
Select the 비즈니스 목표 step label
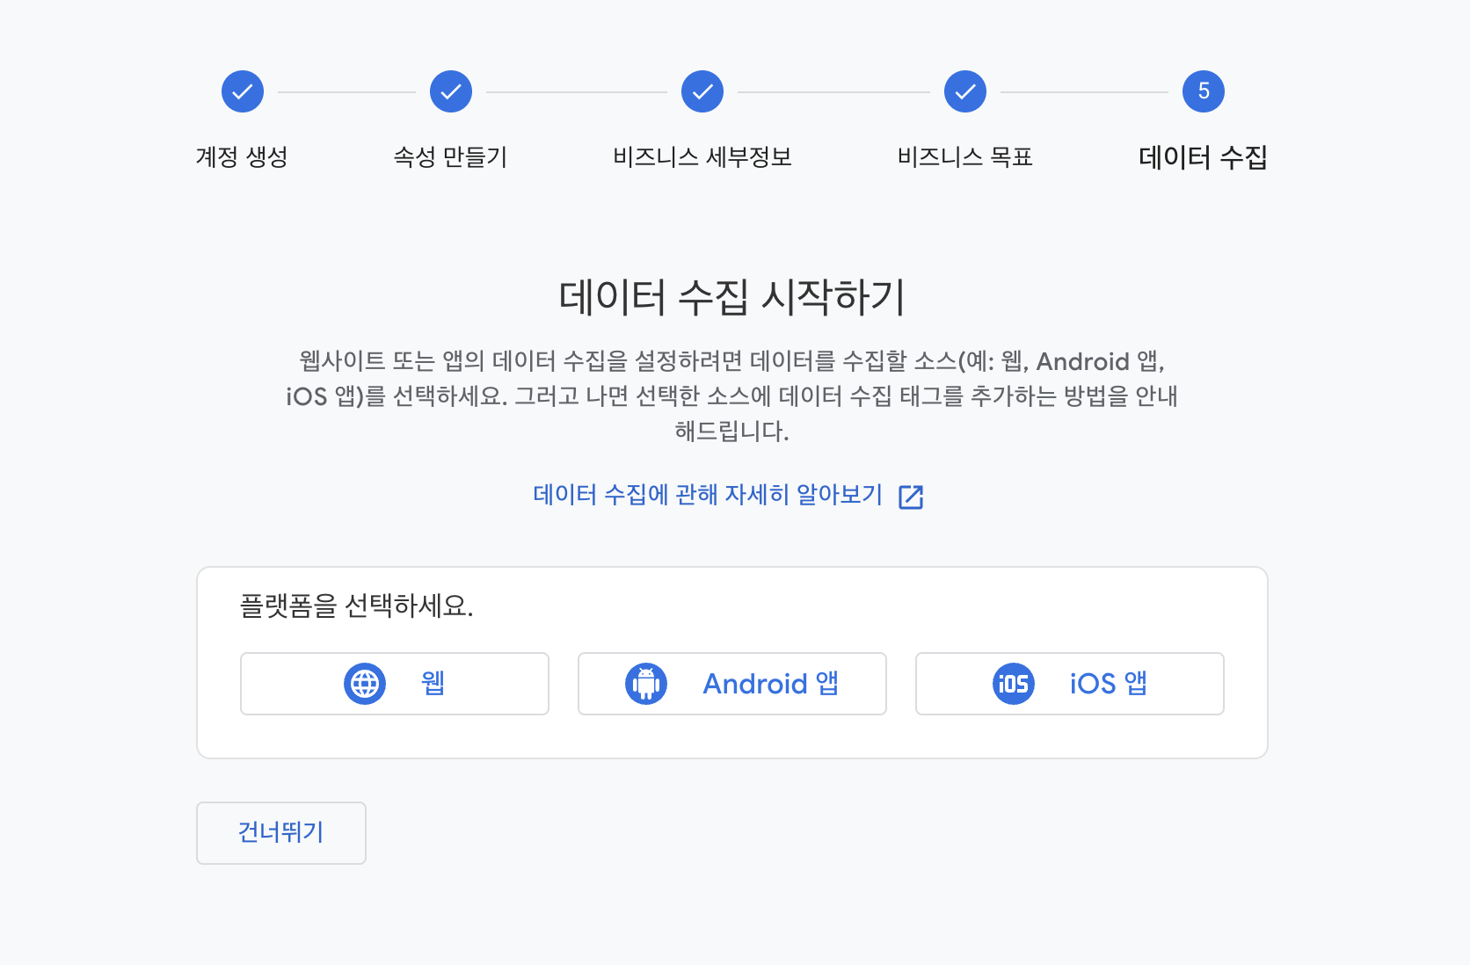pyautogui.click(x=964, y=157)
